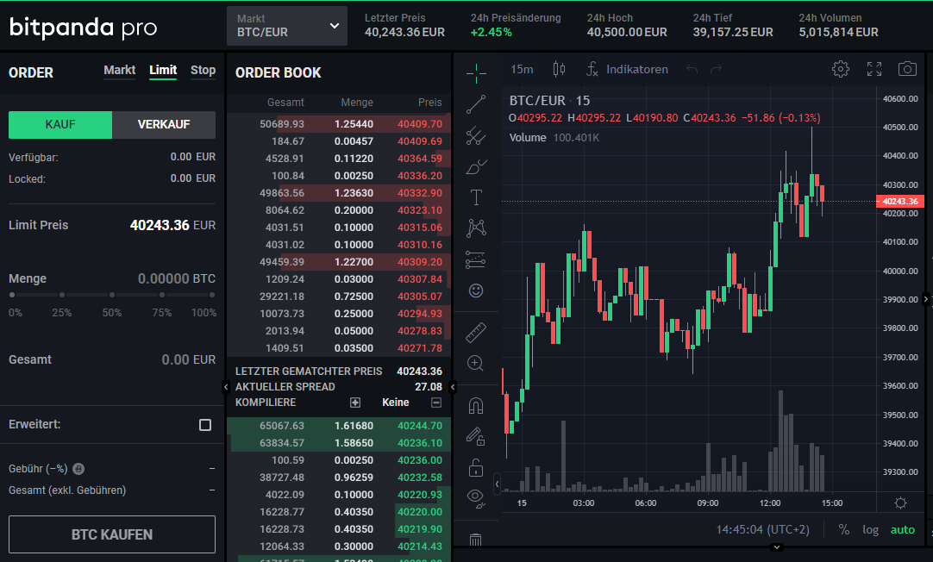Select the XABCD pattern tool
The height and width of the screenshot is (562, 933).
tap(476, 228)
